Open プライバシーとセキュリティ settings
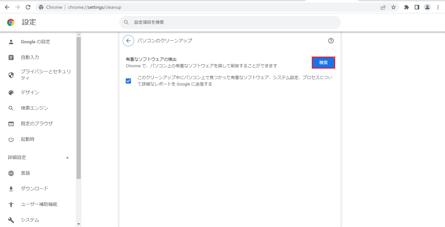This screenshot has width=445, height=227. pyautogui.click(x=46, y=75)
